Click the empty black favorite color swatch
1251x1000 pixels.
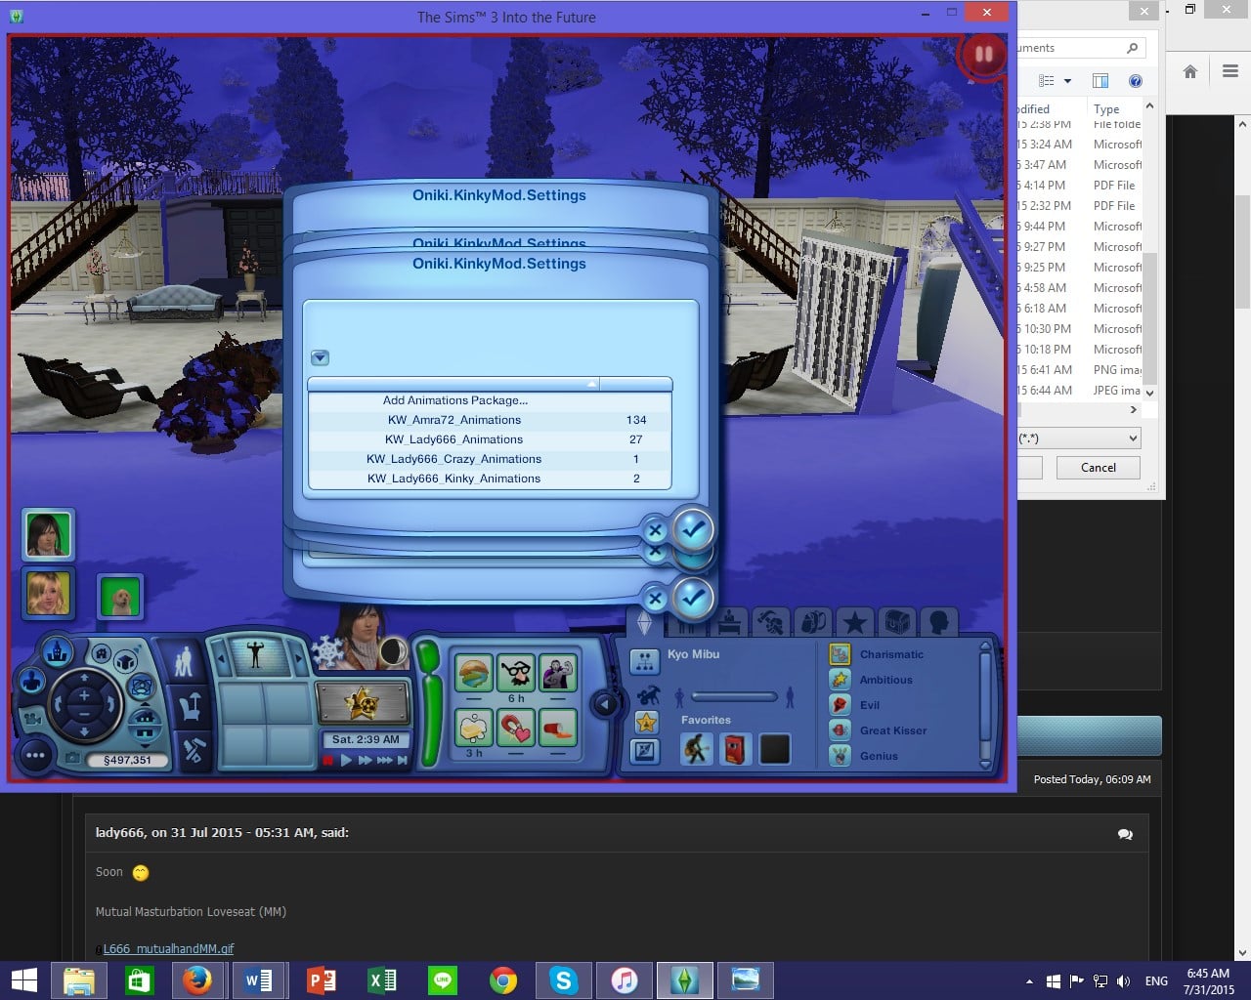(774, 749)
